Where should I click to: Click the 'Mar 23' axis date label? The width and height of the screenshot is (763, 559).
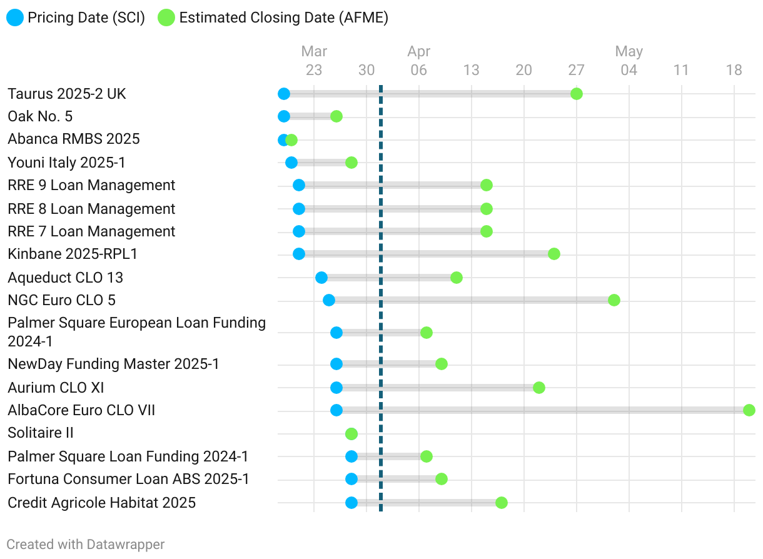tap(314, 61)
